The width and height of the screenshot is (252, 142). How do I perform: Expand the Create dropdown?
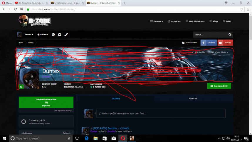[x=43, y=35]
